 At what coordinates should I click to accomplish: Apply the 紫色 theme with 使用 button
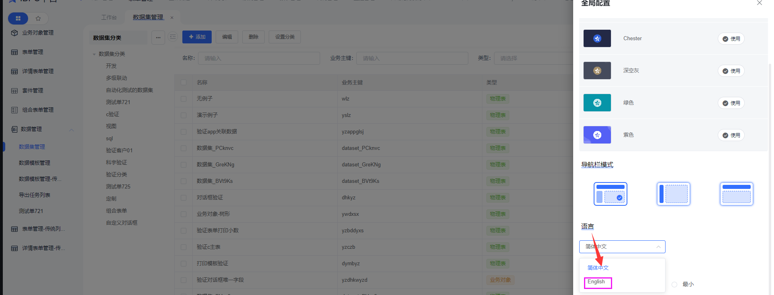click(x=731, y=135)
